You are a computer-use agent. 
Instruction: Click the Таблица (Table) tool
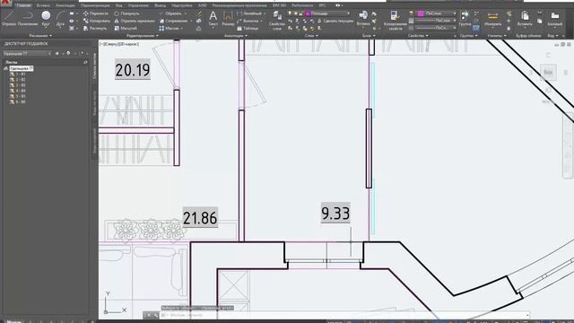pyautogui.click(x=248, y=28)
